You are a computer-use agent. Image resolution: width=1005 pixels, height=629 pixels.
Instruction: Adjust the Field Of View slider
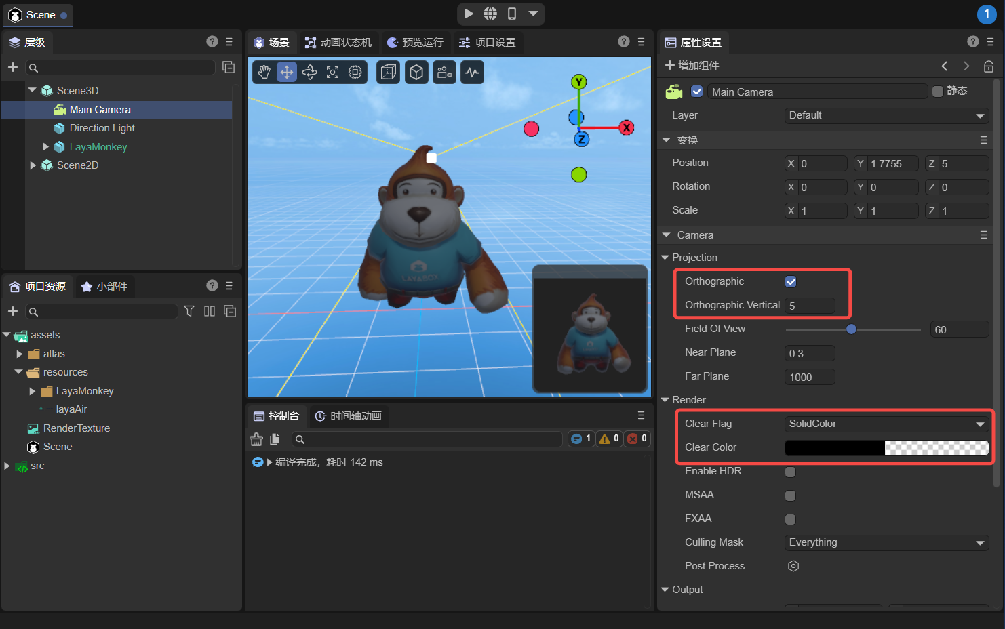852,329
